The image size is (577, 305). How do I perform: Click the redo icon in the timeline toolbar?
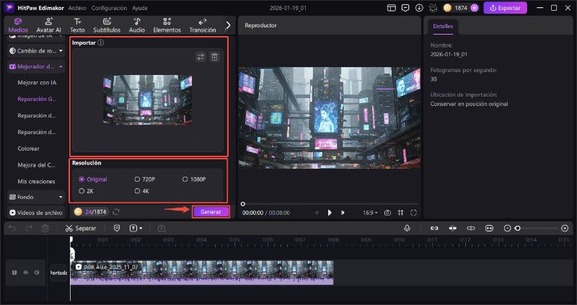coord(29,229)
